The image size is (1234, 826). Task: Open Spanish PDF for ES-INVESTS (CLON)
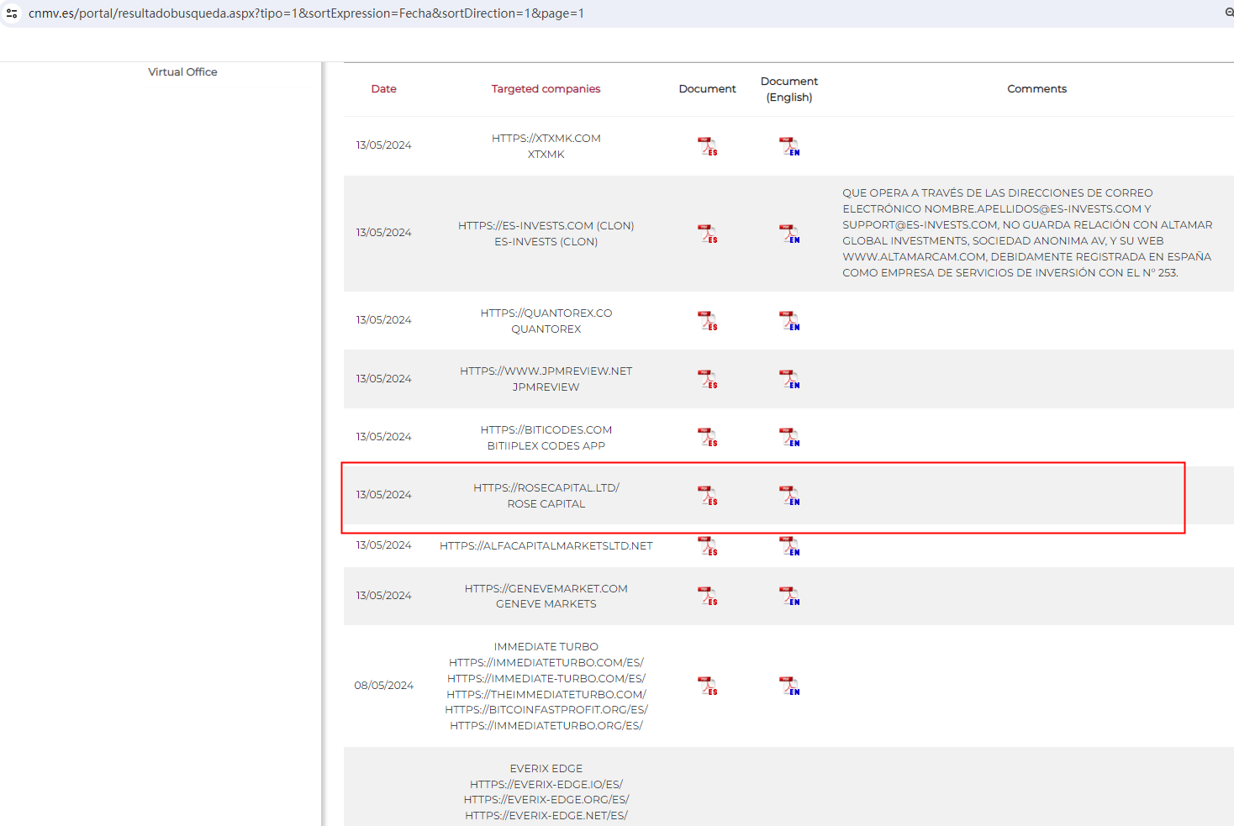[x=708, y=234]
